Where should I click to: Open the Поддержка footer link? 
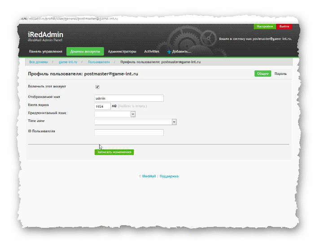169,176
